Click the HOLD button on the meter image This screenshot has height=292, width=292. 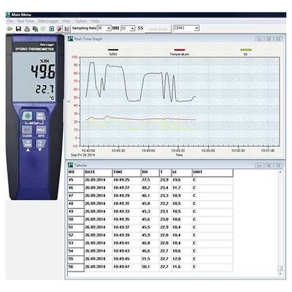pos(41,130)
